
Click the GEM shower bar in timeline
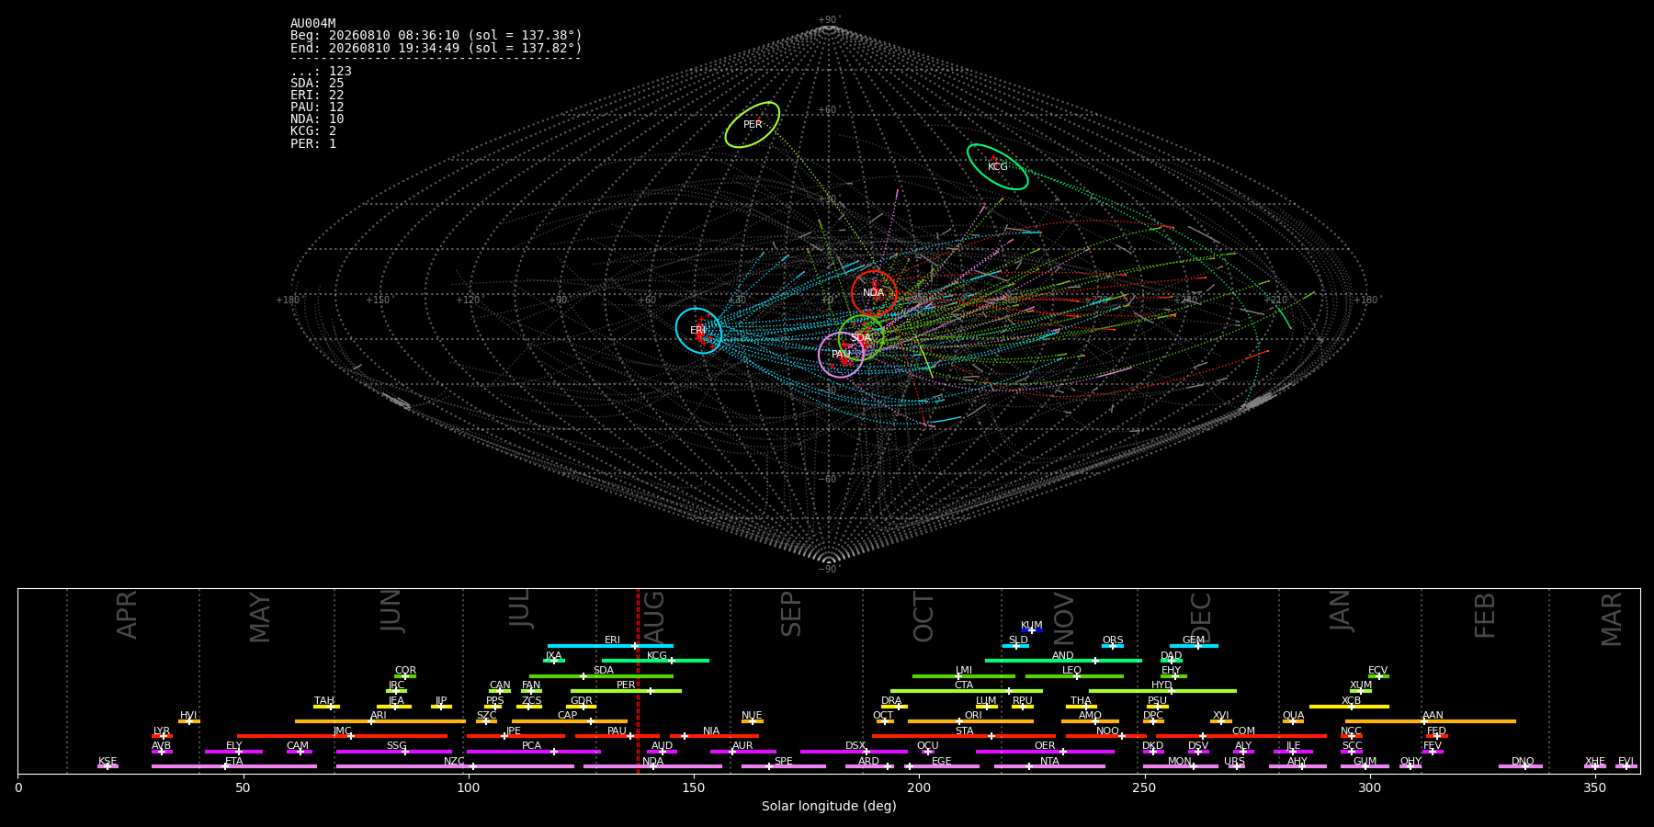tap(1194, 646)
